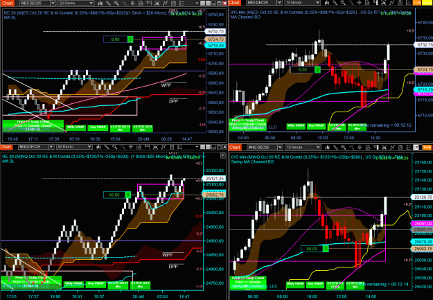This screenshot has height=300, width=433.
Task: Expand MES DEC25 instrument dropdown in Renko chart
Action: pyautogui.click(x=53, y=3)
